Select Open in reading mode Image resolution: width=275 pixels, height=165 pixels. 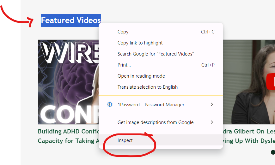(141, 76)
